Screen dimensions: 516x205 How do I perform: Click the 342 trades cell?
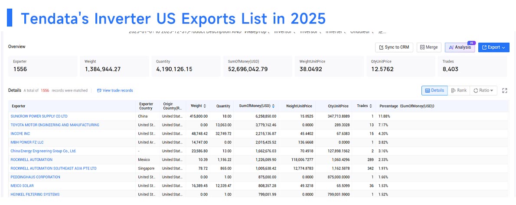pos(371,169)
